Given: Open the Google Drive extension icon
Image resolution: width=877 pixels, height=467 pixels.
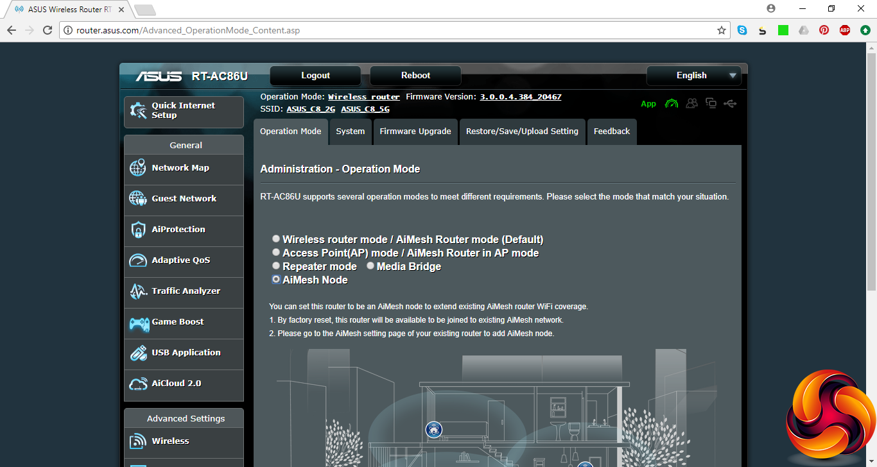Looking at the screenshot, I should [804, 30].
